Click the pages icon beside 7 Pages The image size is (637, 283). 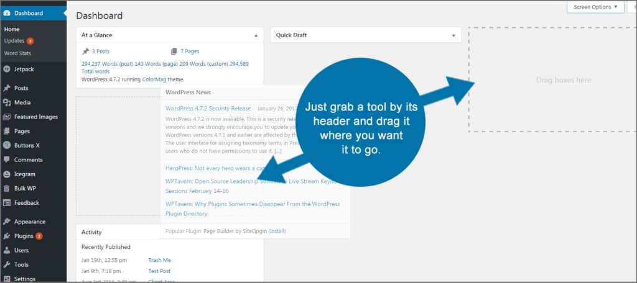(x=174, y=52)
